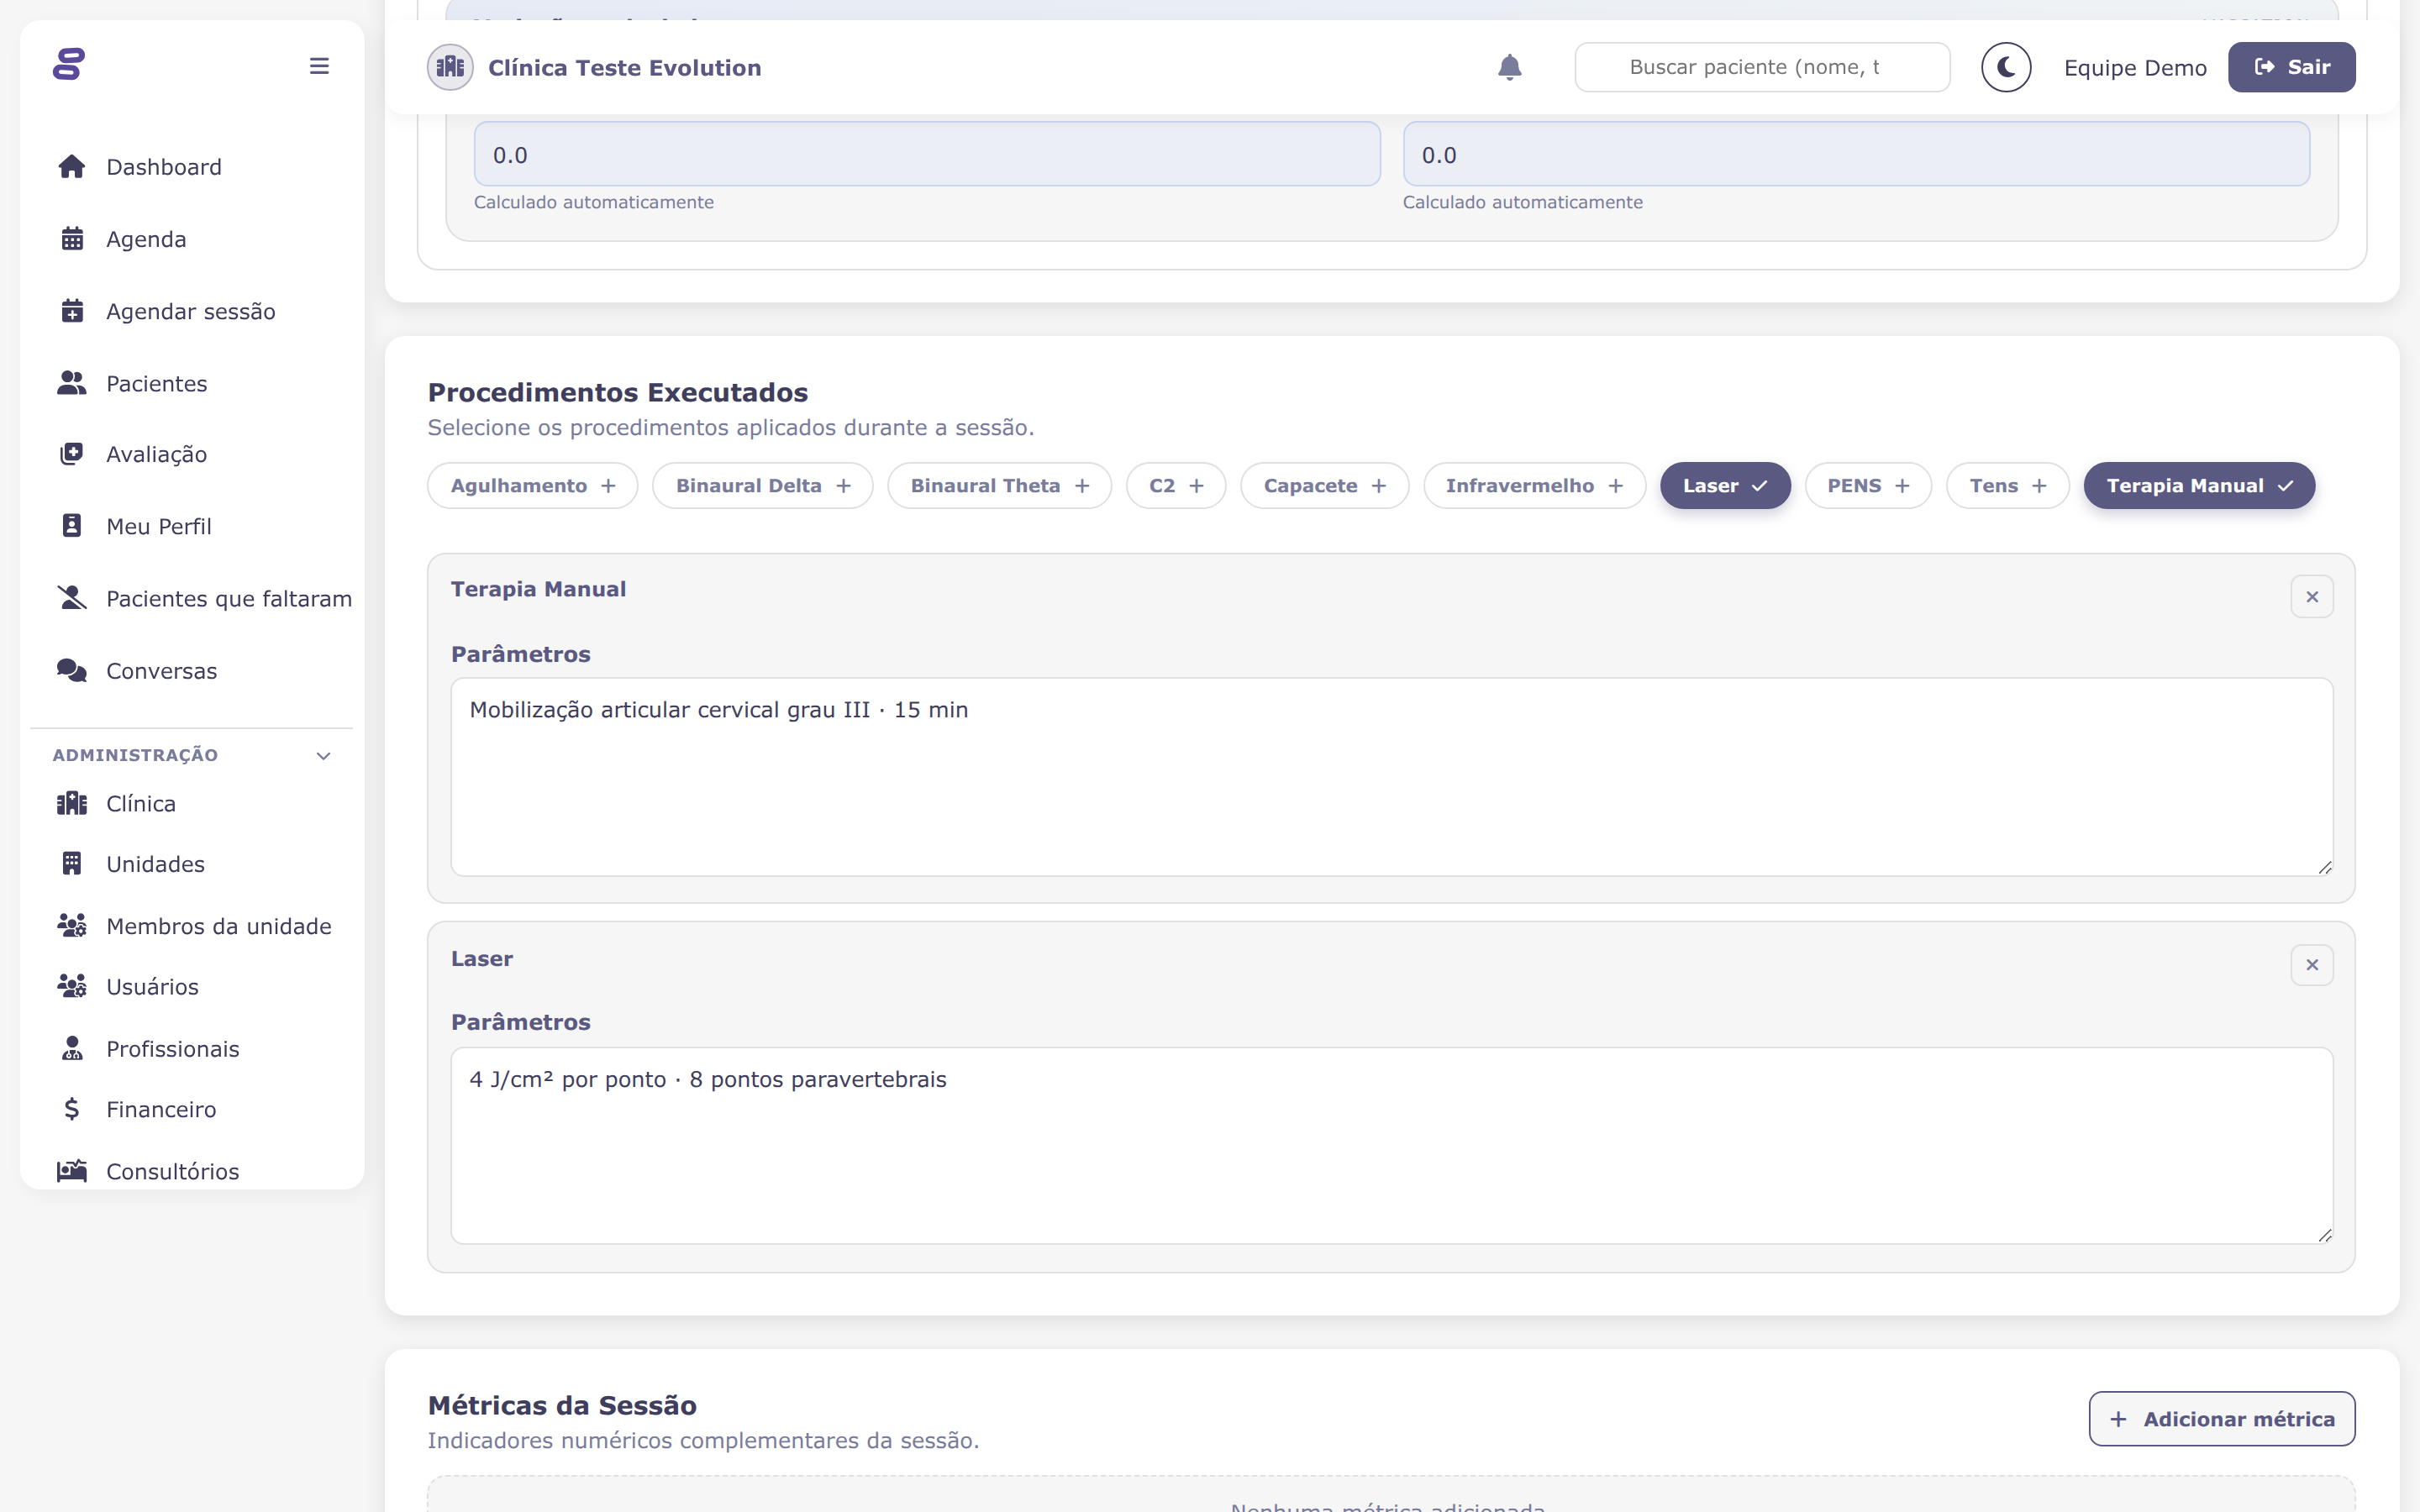Click the Pacientes que faltaram icon
Viewport: 2420px width, 1512px height.
click(x=72, y=598)
